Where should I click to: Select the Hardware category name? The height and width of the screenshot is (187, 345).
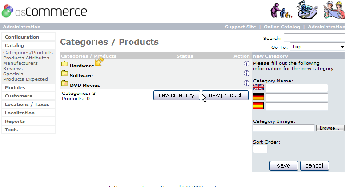pyautogui.click(x=82, y=66)
